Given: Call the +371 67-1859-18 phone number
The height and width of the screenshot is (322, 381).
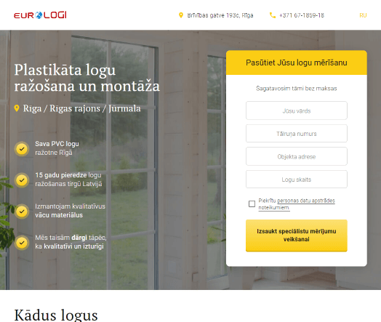Looking at the screenshot, I should [302, 15].
